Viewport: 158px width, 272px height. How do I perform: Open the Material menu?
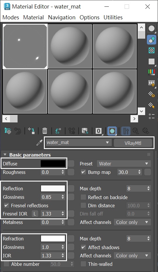pos(33,17)
